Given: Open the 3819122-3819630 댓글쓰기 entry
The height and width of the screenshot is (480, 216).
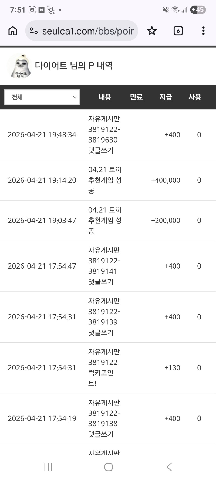Looking at the screenshot, I should point(104,134).
